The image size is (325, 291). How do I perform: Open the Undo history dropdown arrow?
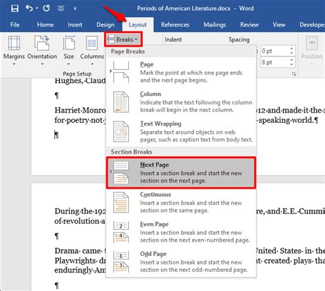point(37,8)
